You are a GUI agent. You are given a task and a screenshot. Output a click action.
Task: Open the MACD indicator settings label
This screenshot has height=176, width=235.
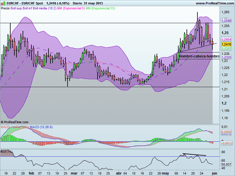[41, 127]
